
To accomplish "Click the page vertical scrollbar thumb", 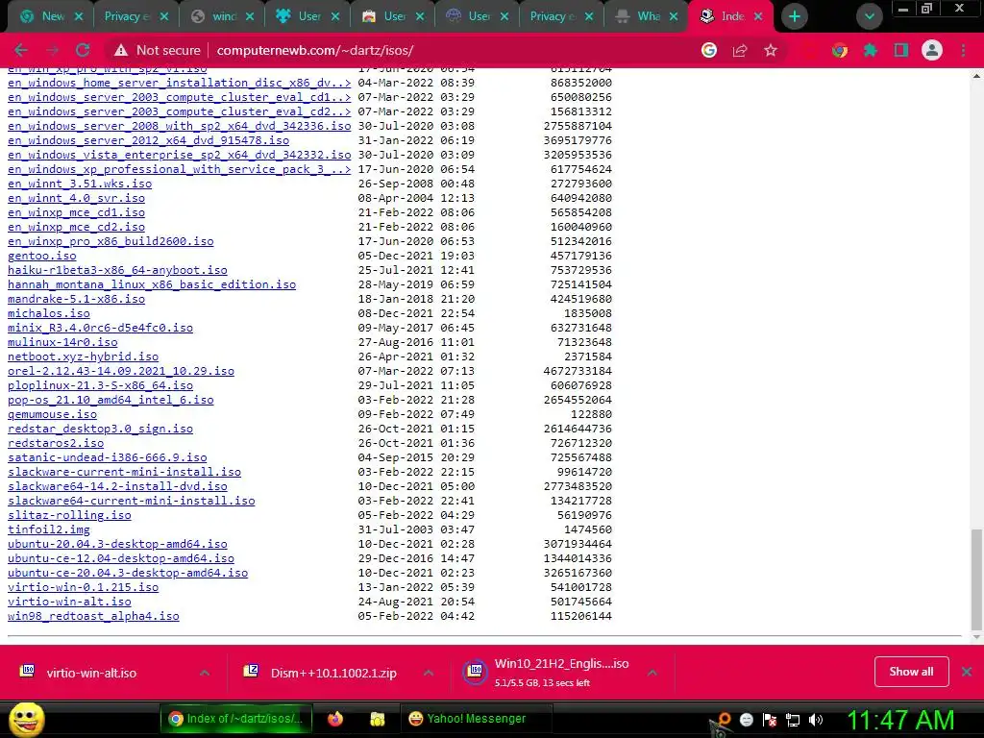I will [x=976, y=578].
